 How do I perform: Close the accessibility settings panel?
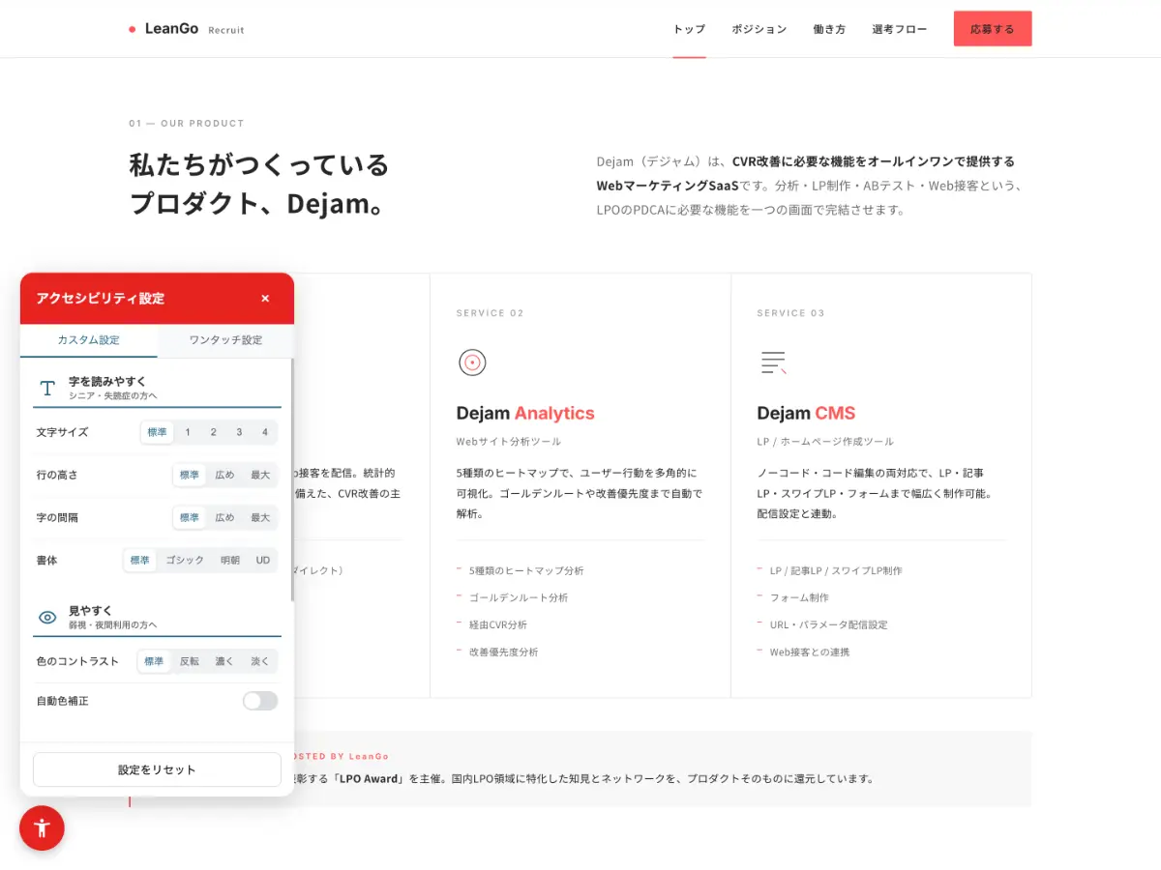point(265,299)
